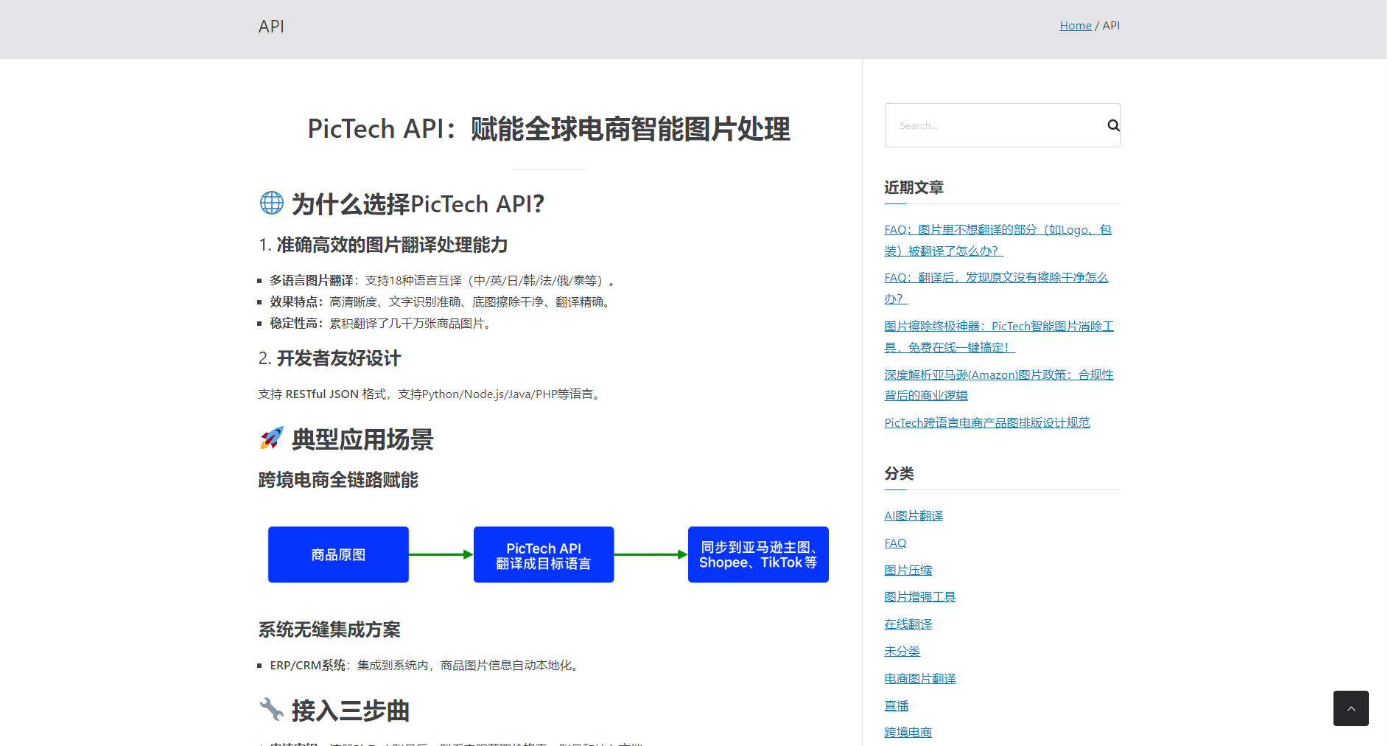This screenshot has width=1388, height=746.
Task: Select the AI图片翻译 category
Action: (x=914, y=516)
